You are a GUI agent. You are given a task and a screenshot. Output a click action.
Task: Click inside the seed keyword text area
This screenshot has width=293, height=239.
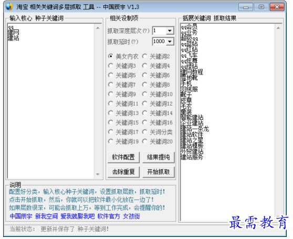51,101
